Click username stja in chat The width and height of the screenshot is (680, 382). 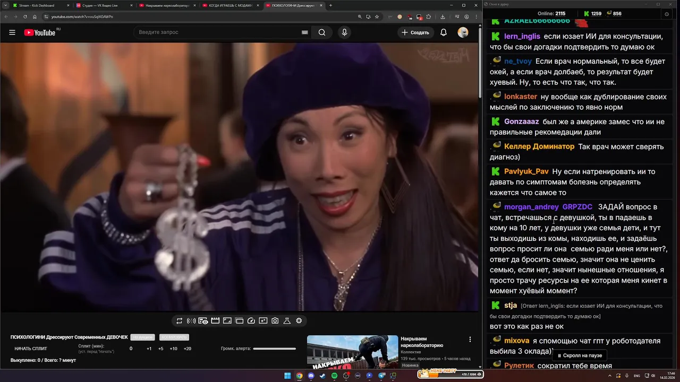511,306
